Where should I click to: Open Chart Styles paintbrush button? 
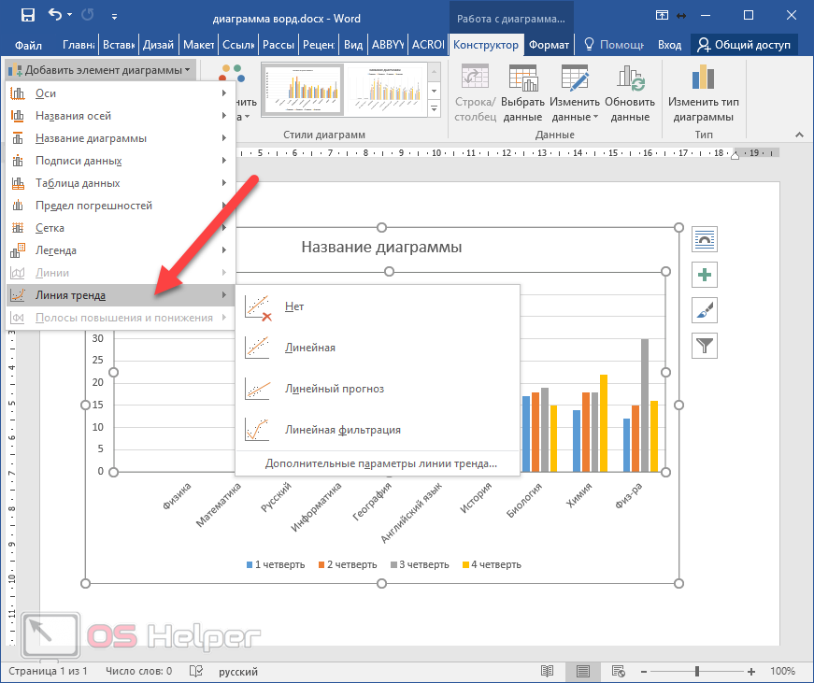pyautogui.click(x=704, y=310)
